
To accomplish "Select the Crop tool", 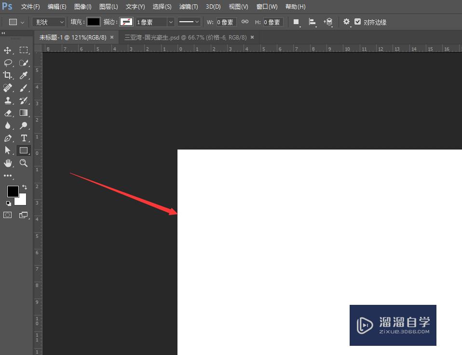I will click(x=8, y=75).
